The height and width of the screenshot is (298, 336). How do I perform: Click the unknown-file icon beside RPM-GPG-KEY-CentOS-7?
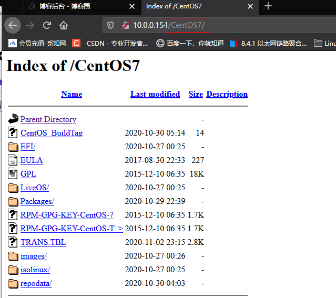(x=13, y=214)
